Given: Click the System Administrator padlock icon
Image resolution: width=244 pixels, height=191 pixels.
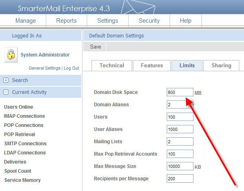Looking at the screenshot, I should (x=11, y=55).
